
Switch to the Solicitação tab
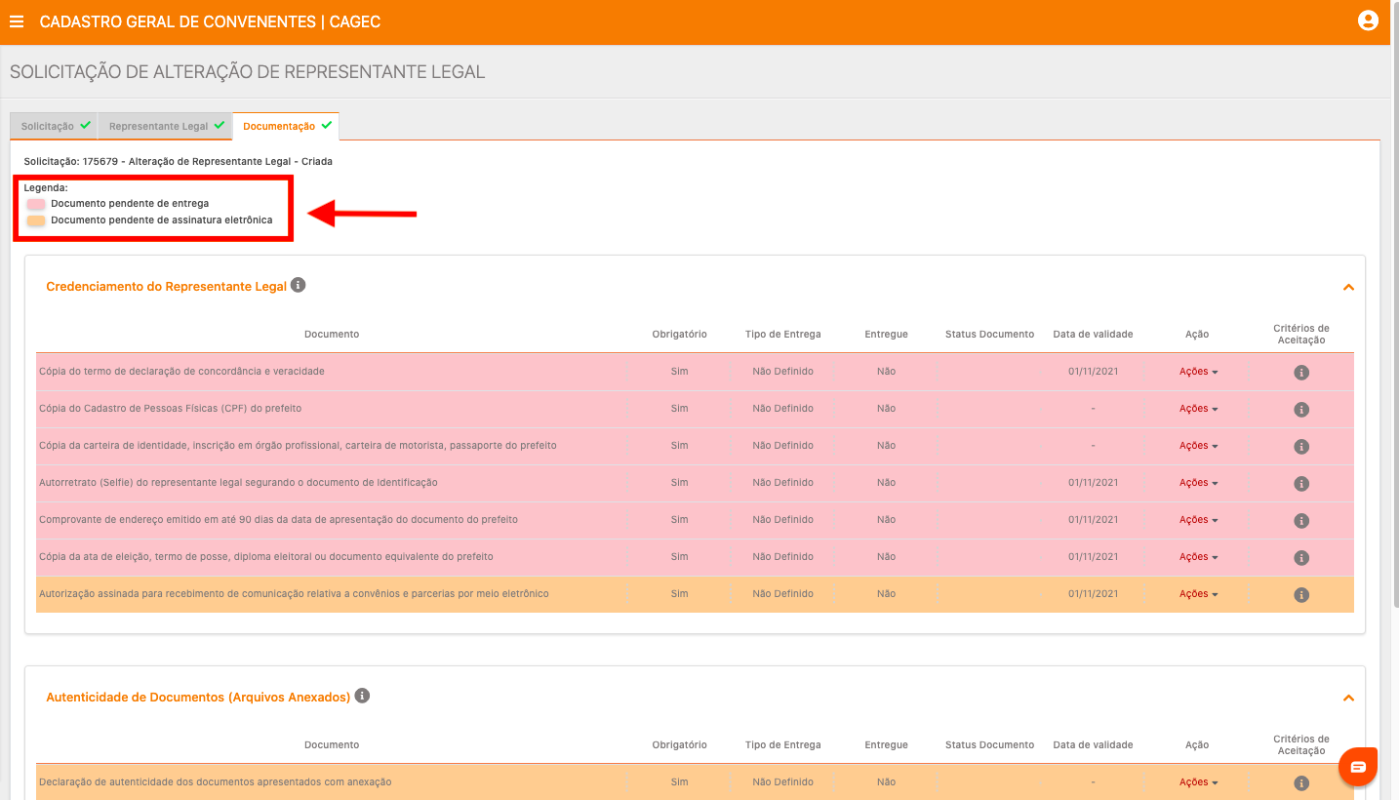click(x=54, y=127)
